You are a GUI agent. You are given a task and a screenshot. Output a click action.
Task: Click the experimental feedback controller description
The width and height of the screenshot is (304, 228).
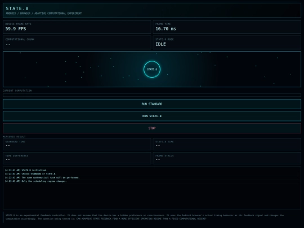pyautogui.click(x=145, y=217)
